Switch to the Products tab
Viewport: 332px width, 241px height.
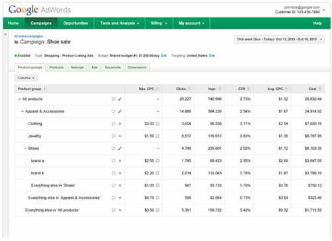56,67
